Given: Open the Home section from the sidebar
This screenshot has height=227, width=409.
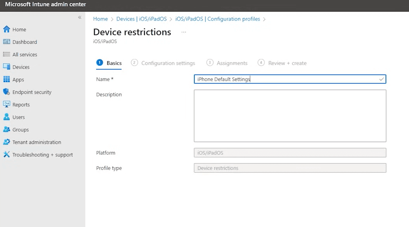Looking at the screenshot, I should 18,29.
